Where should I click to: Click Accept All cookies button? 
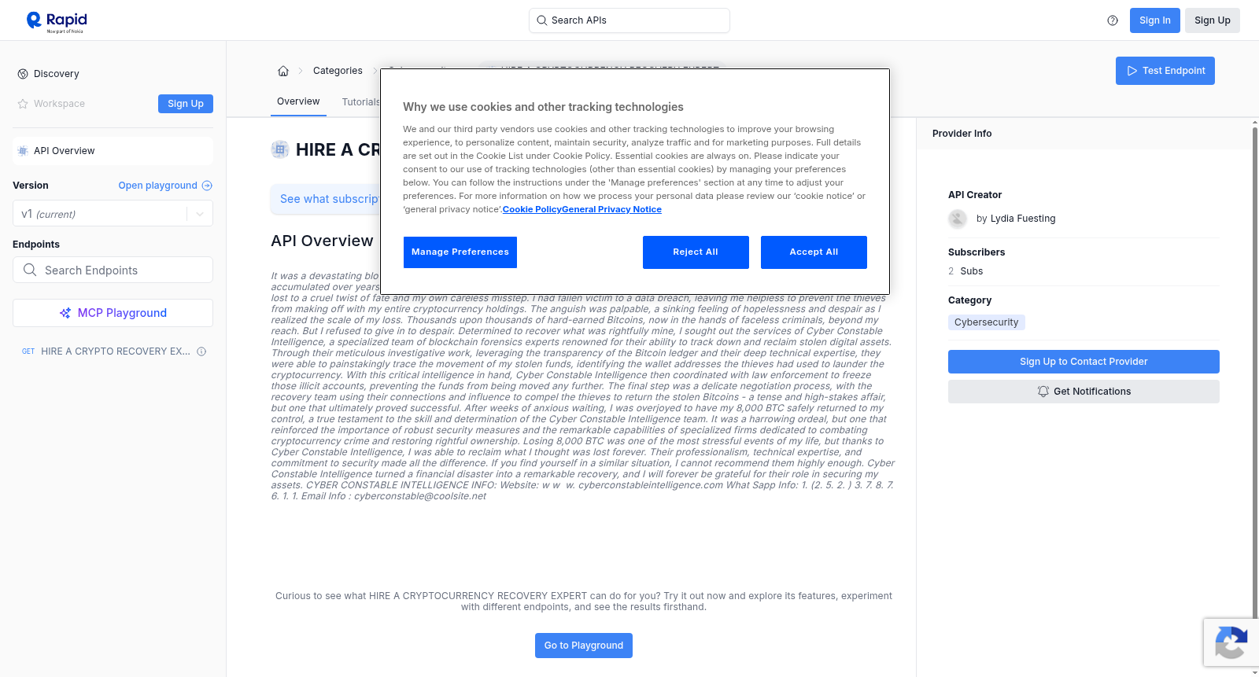tap(814, 252)
